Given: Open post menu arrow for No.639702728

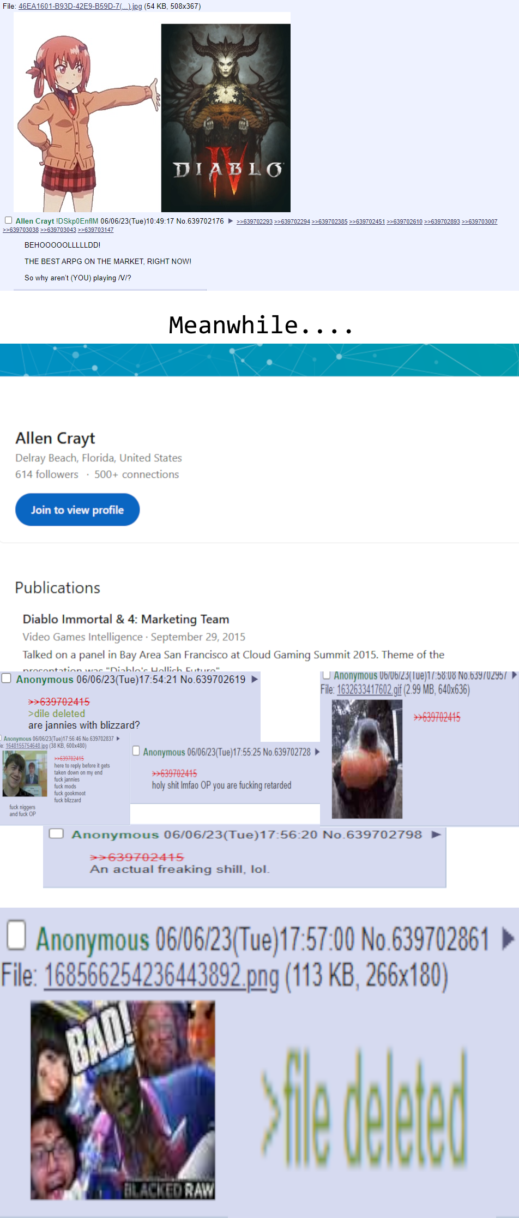Looking at the screenshot, I should point(317,752).
